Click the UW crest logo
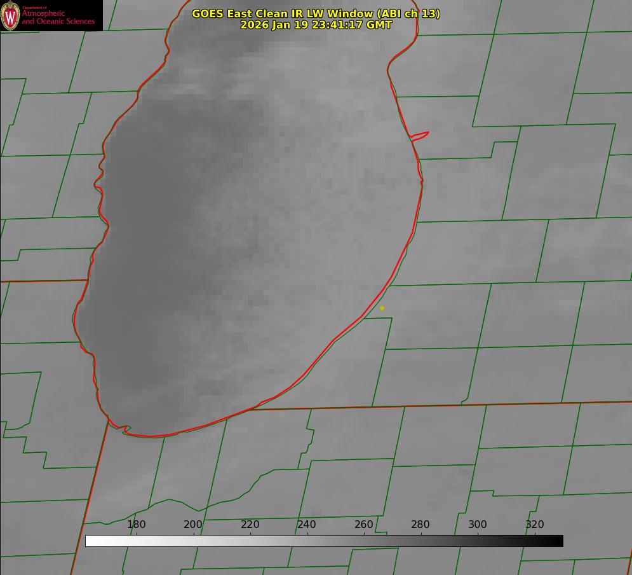This screenshot has width=632, height=575. (x=10, y=15)
